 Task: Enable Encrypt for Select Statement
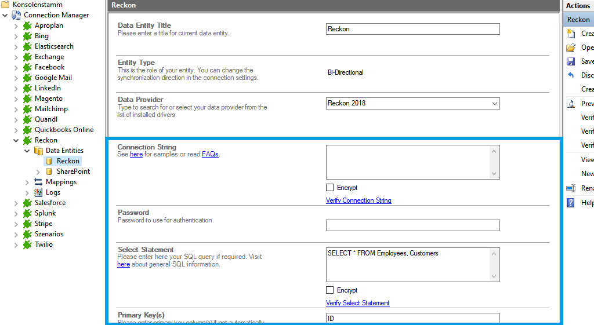tap(330, 290)
